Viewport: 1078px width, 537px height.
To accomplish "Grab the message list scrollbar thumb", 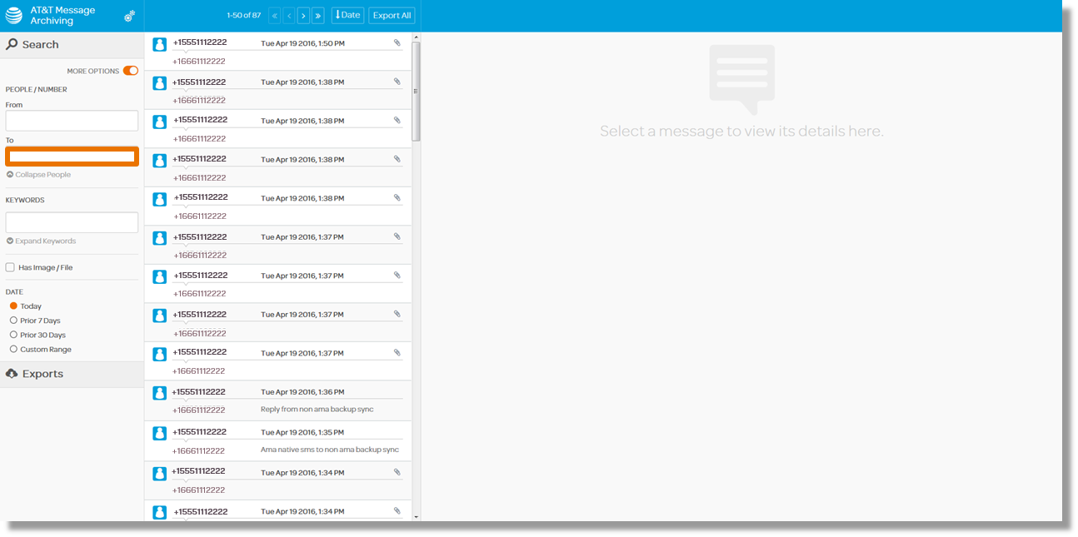I will click(417, 91).
